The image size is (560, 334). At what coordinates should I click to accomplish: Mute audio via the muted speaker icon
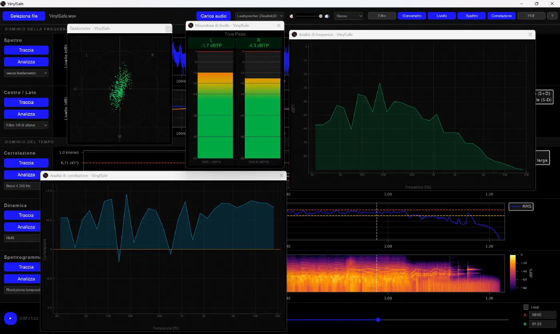point(292,16)
